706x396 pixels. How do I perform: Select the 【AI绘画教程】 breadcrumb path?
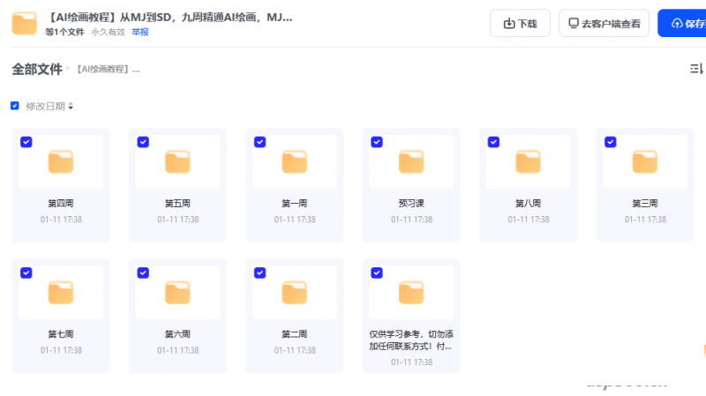tap(108, 69)
